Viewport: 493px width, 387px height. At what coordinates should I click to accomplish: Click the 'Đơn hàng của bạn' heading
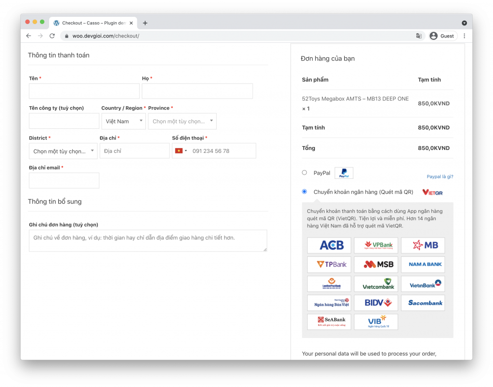[x=327, y=58]
